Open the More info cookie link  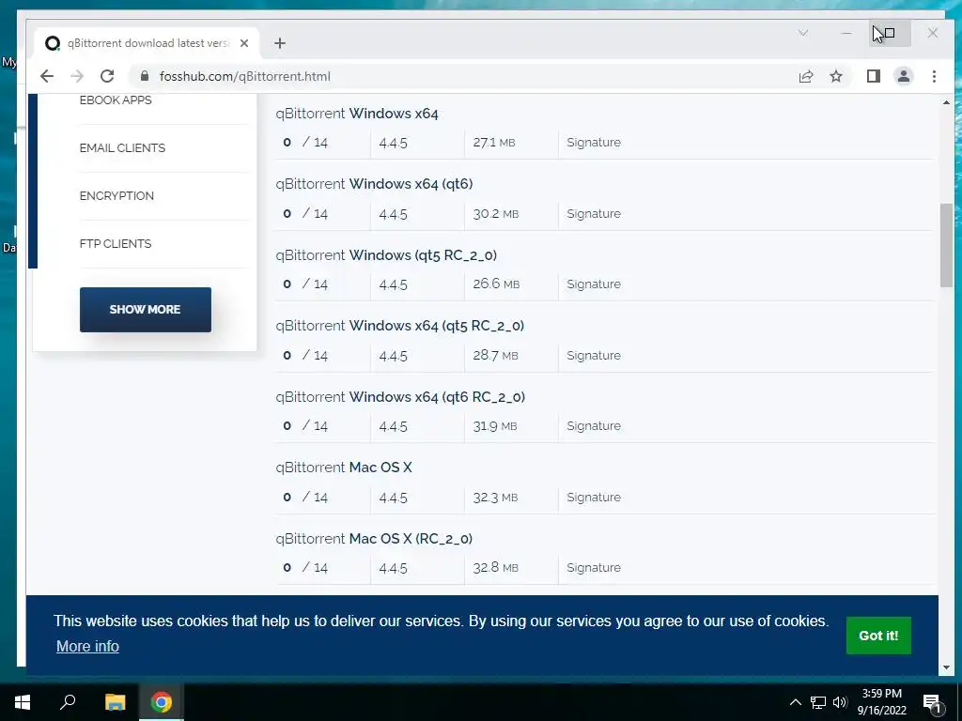tap(87, 646)
